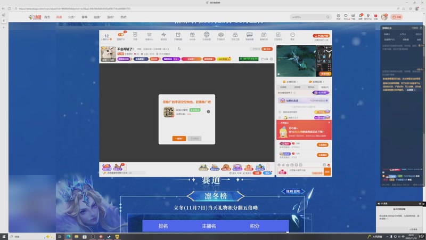Click the mobile game icon in the promotion dialog
This screenshot has width=426, height=240.
click(169, 112)
